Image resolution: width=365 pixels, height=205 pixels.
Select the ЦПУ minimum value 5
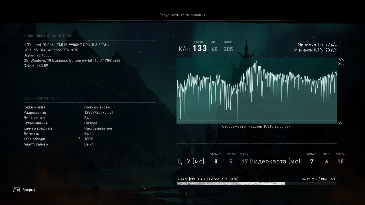pyautogui.click(x=231, y=162)
